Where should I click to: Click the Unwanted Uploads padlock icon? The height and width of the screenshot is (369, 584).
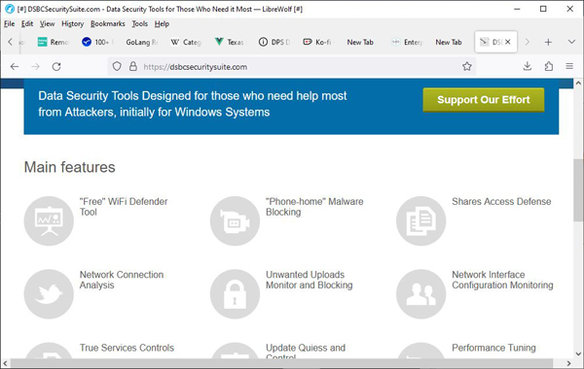pyautogui.click(x=235, y=294)
